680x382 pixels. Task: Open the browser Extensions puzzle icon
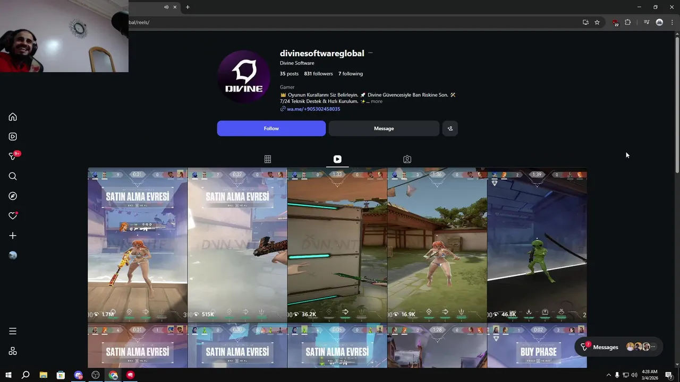(x=628, y=22)
